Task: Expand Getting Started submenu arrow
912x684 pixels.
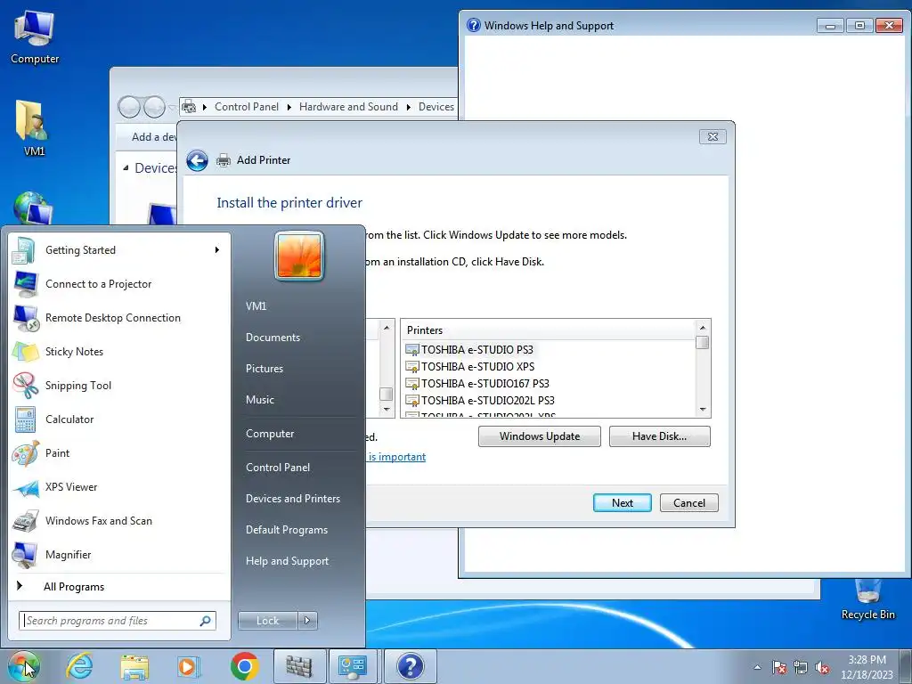Action: click(x=217, y=250)
